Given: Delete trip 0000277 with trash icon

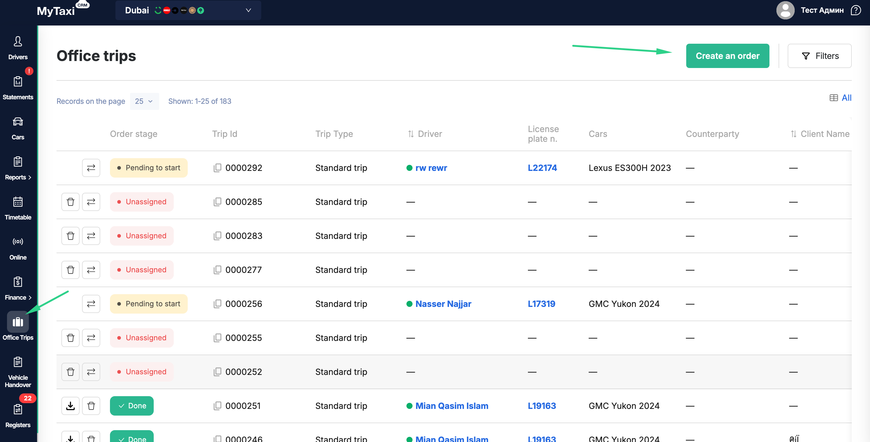Looking at the screenshot, I should (70, 270).
